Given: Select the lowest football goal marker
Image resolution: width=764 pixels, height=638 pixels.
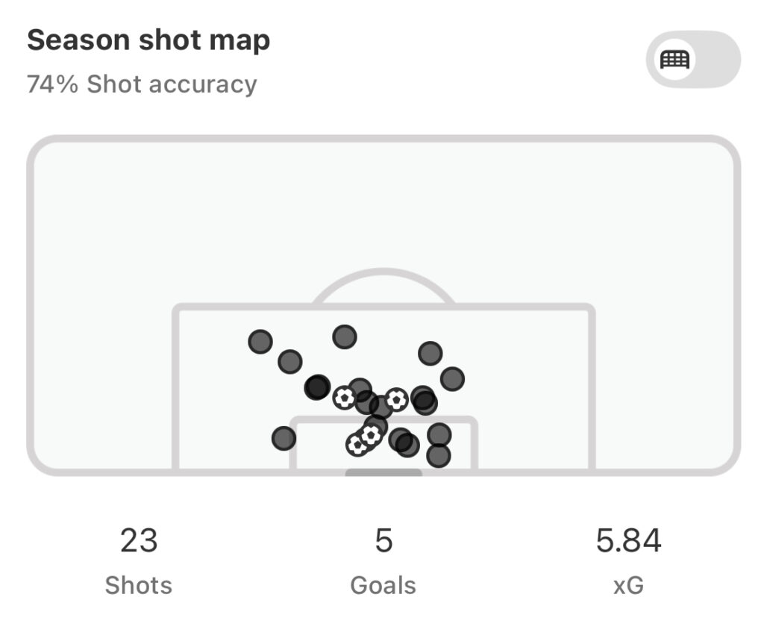Looking at the screenshot, I should 357,445.
